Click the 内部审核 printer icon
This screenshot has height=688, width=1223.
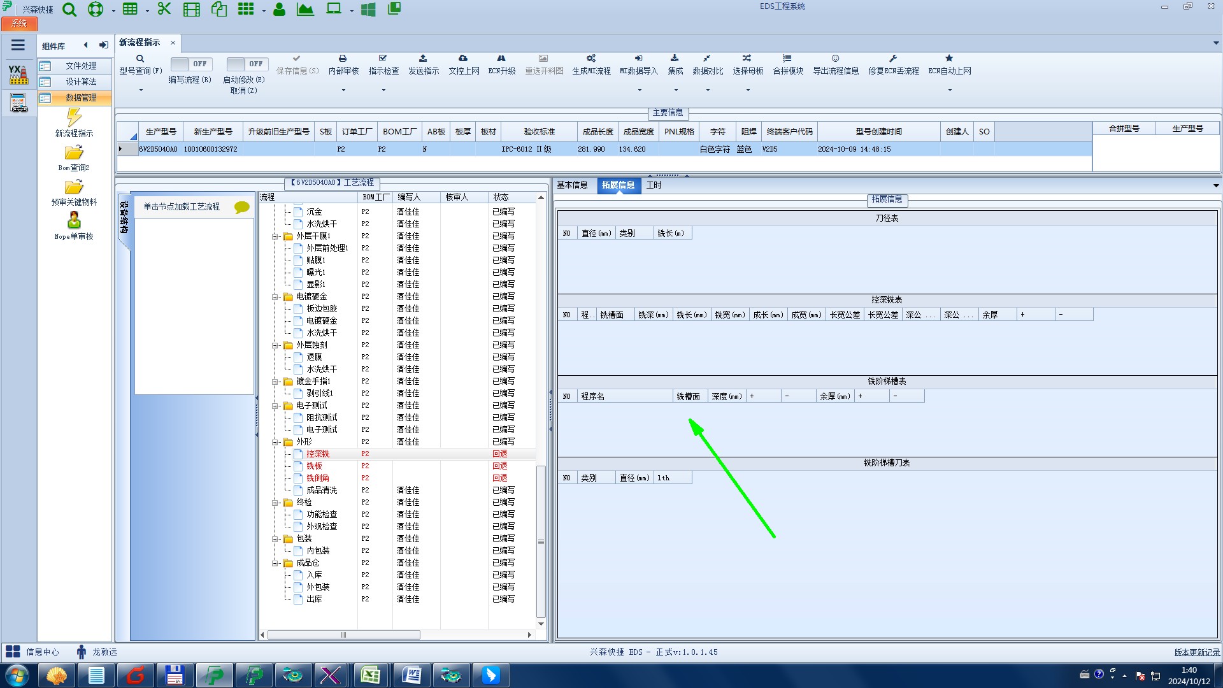pos(343,59)
